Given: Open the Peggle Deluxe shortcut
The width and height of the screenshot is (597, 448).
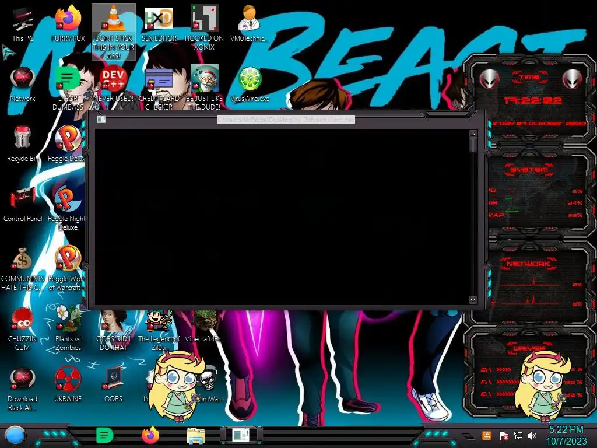Looking at the screenshot, I should [x=66, y=144].
